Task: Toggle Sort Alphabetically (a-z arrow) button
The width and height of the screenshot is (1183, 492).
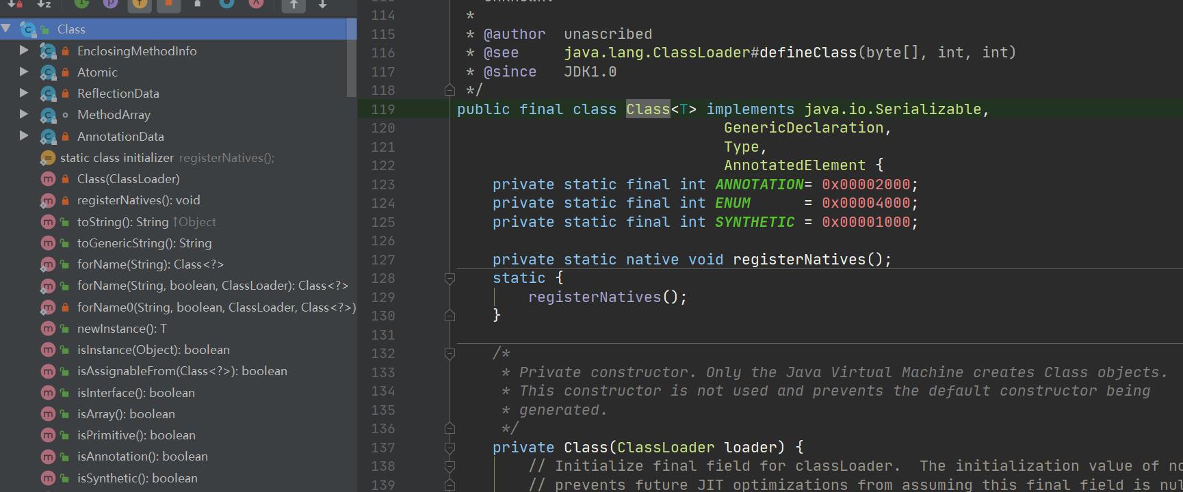Action: 44,3
